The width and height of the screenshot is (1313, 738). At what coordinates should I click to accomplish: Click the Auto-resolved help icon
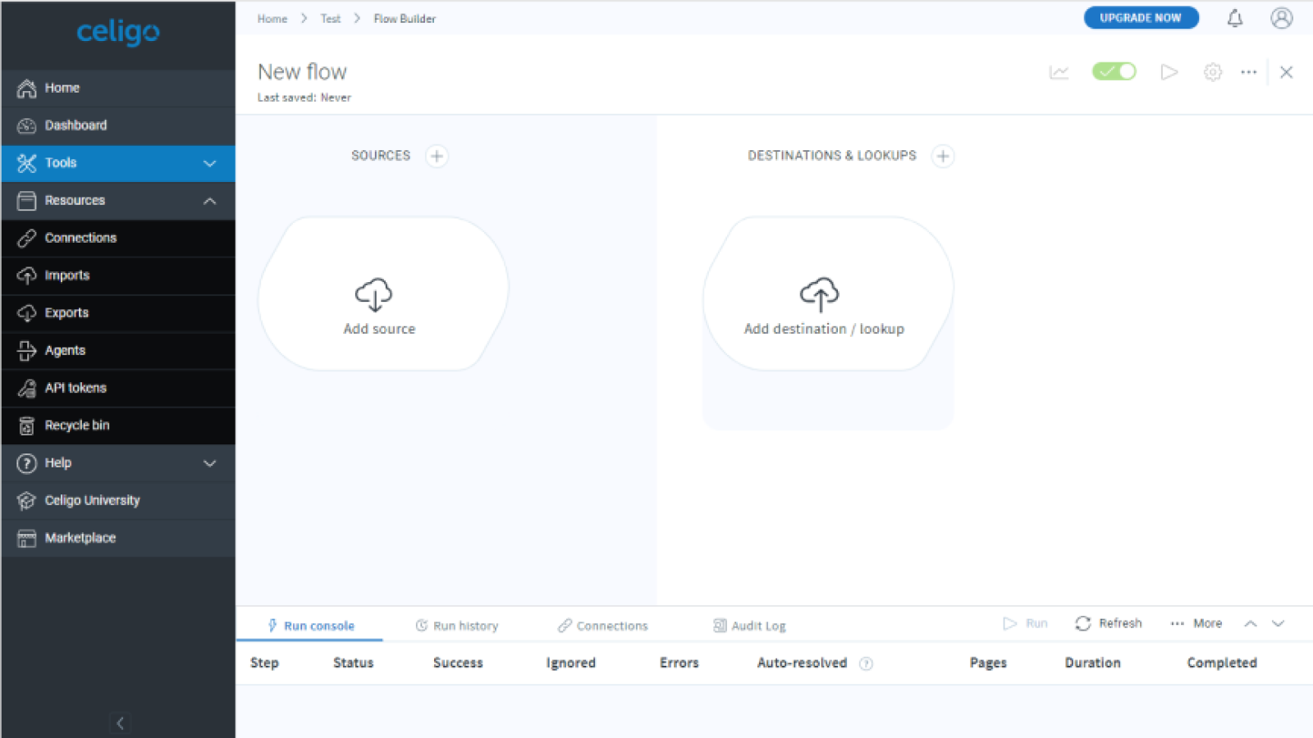click(x=866, y=664)
